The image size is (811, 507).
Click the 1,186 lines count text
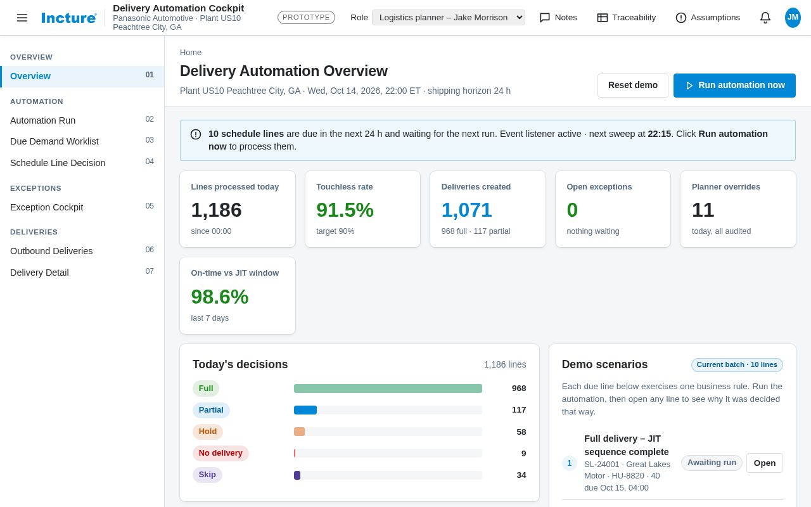coord(505,364)
